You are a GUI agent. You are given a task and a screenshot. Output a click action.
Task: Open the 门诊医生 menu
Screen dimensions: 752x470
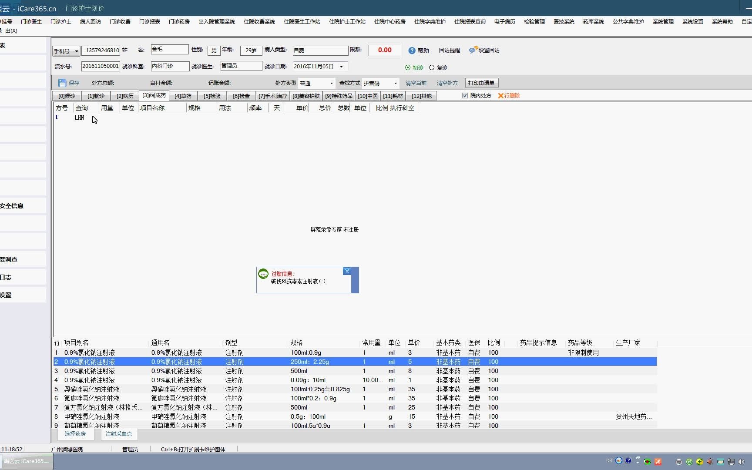click(x=31, y=22)
